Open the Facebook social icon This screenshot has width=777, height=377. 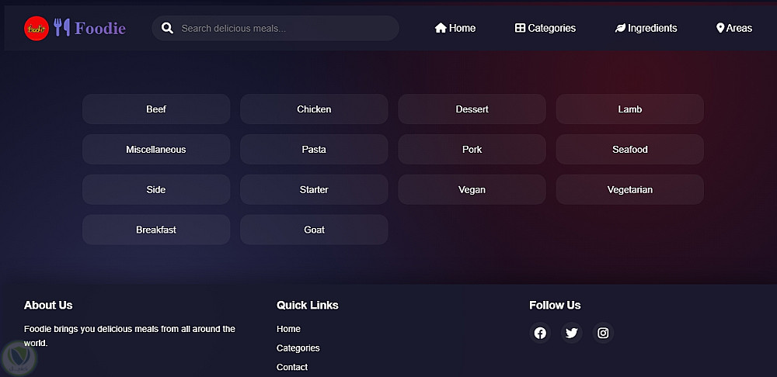pyautogui.click(x=540, y=333)
